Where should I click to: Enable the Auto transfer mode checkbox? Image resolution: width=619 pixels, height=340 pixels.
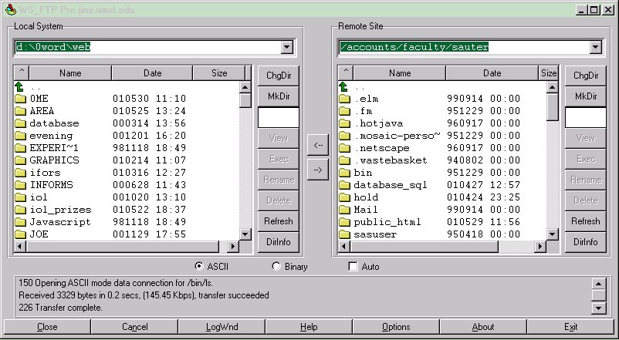353,267
